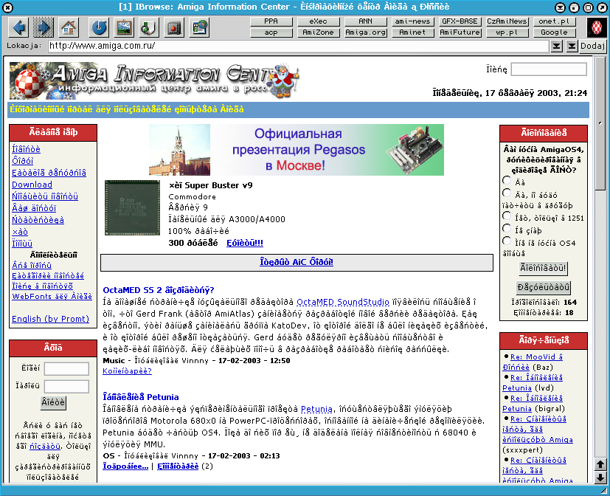610x496 pixels.
Task: Open the GFX-BASE fastlink
Action: pos(460,21)
